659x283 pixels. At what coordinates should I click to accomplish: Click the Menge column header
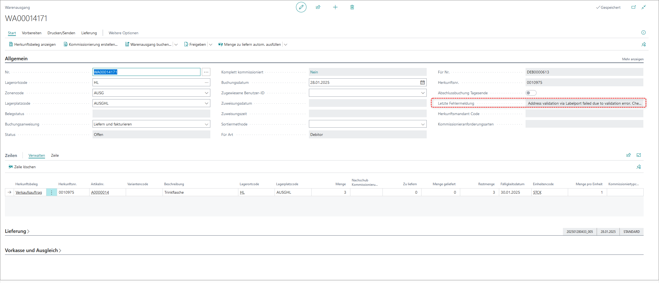click(340, 184)
